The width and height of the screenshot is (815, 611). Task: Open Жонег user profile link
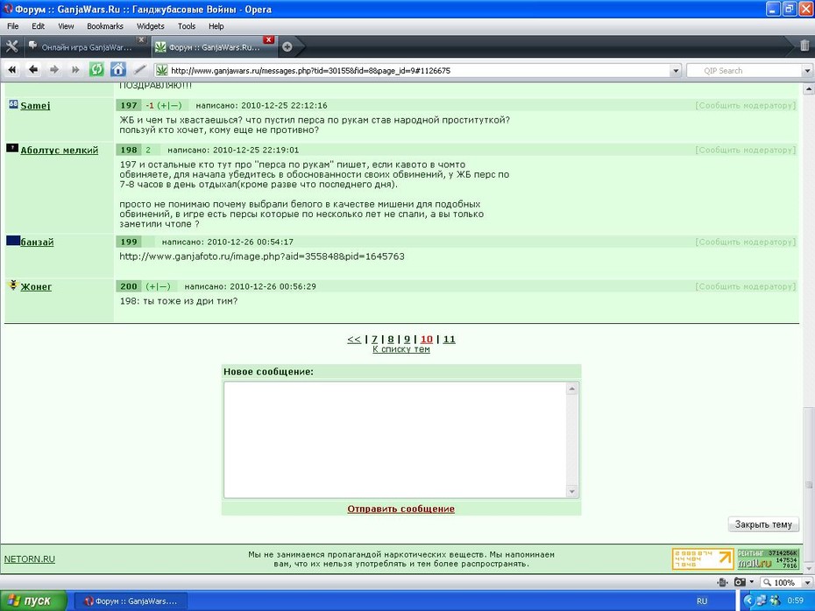coord(36,286)
